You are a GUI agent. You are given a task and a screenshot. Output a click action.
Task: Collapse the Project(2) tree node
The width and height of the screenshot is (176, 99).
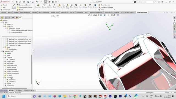(3, 26)
